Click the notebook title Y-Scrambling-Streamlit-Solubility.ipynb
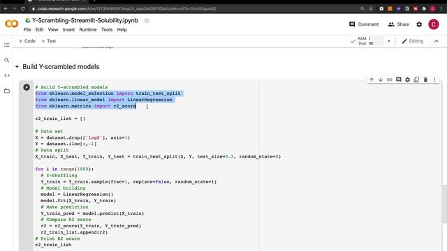Viewport: 447px width, 251px height. (85, 20)
